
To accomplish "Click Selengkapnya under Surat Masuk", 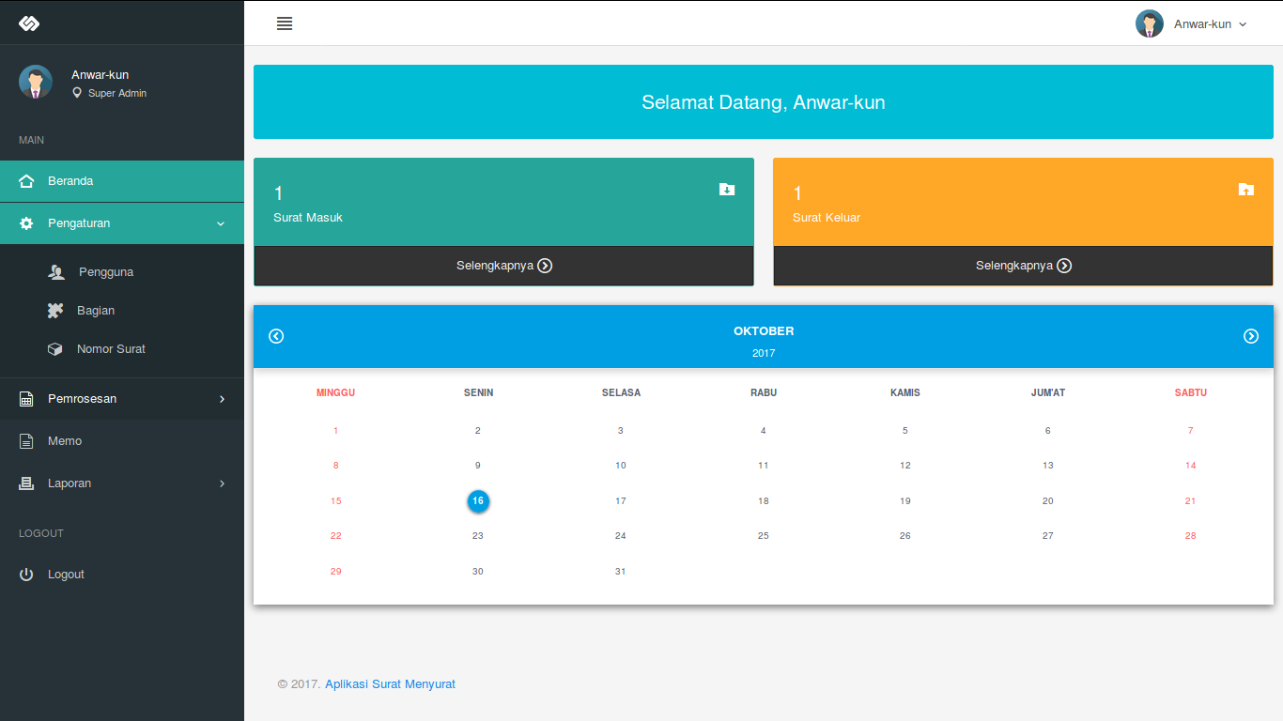I will click(503, 266).
